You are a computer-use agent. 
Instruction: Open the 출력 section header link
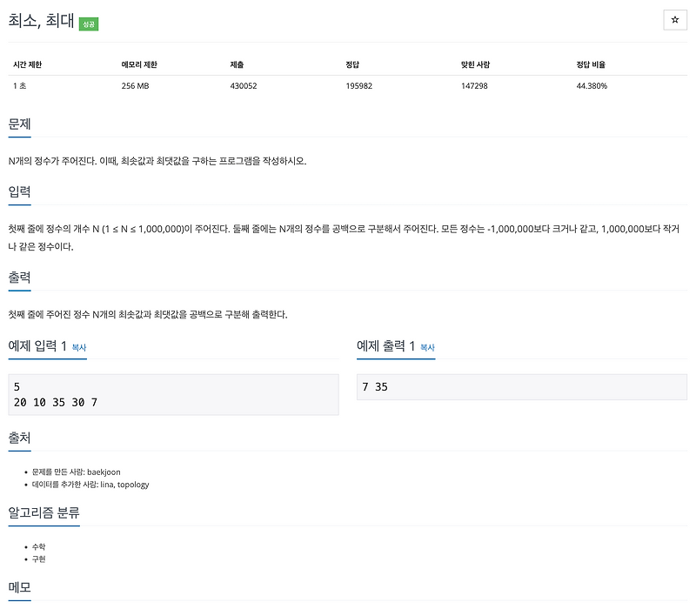tap(19, 277)
